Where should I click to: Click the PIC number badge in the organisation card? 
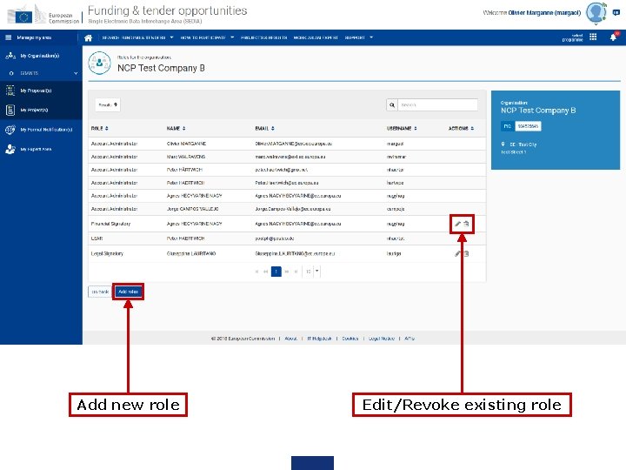coord(529,126)
